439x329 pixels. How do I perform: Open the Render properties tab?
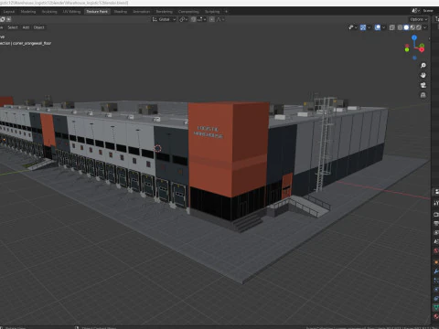tap(436, 215)
